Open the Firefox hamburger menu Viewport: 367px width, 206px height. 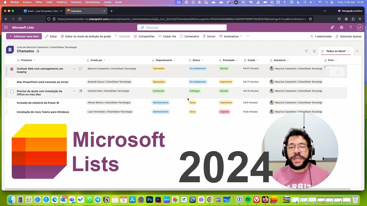click(x=360, y=19)
